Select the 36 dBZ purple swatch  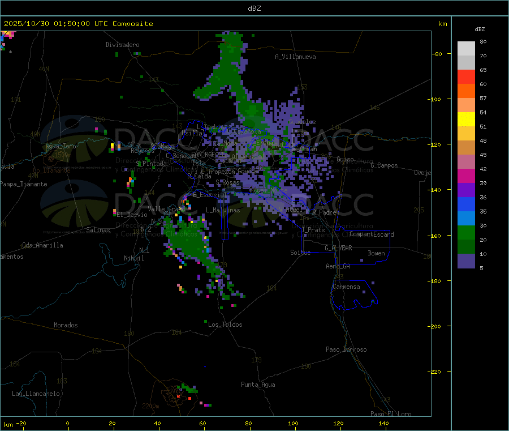tap(466, 190)
